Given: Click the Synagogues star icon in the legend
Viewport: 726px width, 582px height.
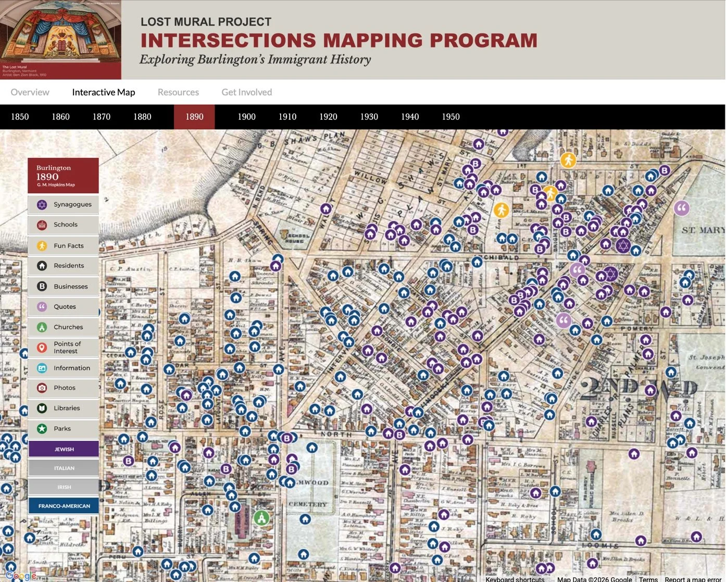Looking at the screenshot, I should point(42,205).
